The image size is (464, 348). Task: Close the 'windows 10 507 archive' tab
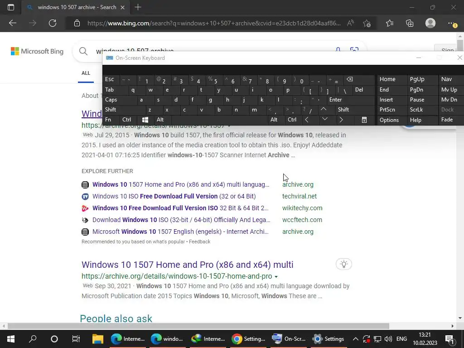tap(122, 7)
